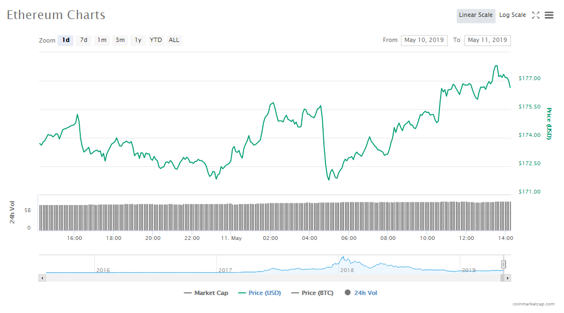Zoom chart to 1y
564x313 pixels.
coord(138,40)
